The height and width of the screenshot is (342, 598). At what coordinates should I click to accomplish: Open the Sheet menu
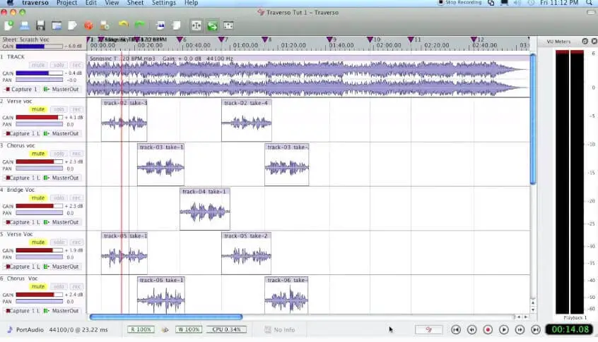(x=136, y=3)
